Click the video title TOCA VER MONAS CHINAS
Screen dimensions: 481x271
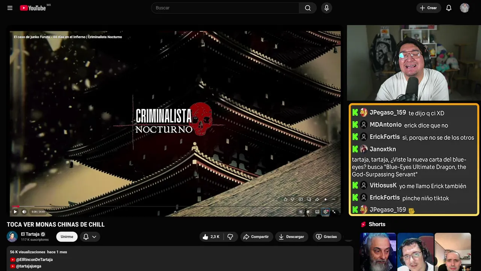[x=56, y=225]
